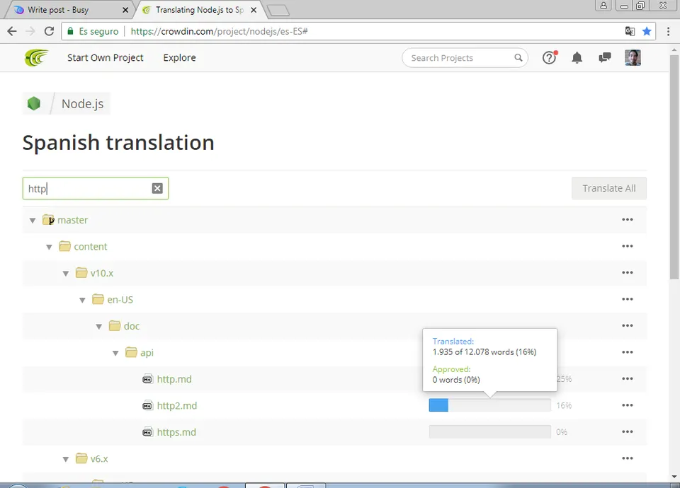This screenshot has height=488, width=680.
Task: Open options menu for en-US row
Action: click(627, 299)
